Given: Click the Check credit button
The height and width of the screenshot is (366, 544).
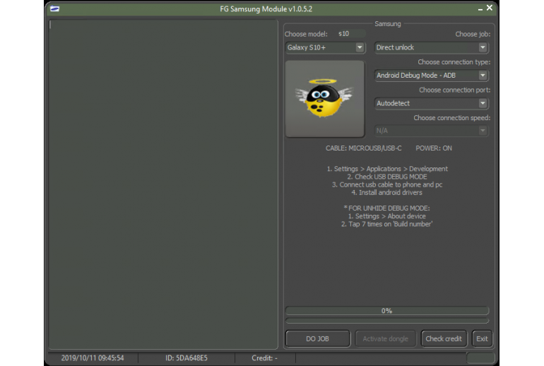Looking at the screenshot, I should click(x=444, y=338).
